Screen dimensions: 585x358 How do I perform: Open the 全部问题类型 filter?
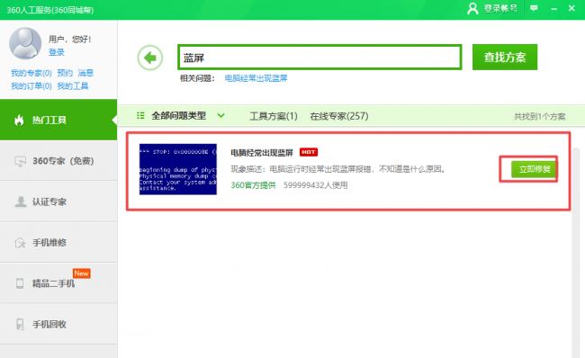pyautogui.click(x=179, y=116)
